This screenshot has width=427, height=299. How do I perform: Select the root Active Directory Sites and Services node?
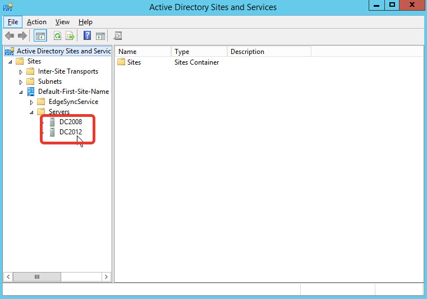(64, 51)
